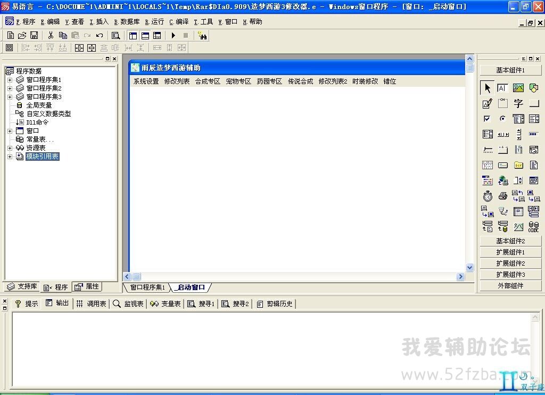
Task: Click the 基本组件1 palette header
Action: pos(510,70)
